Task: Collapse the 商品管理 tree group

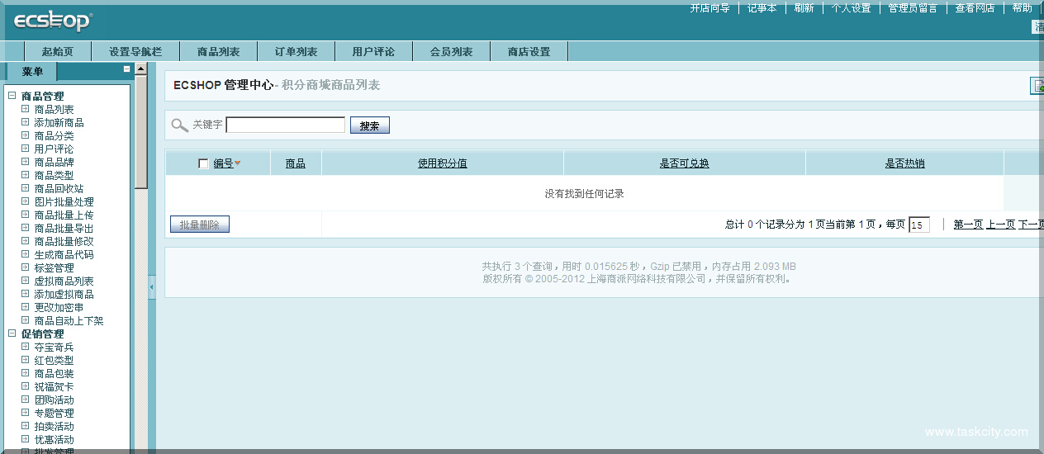Action: (x=12, y=96)
